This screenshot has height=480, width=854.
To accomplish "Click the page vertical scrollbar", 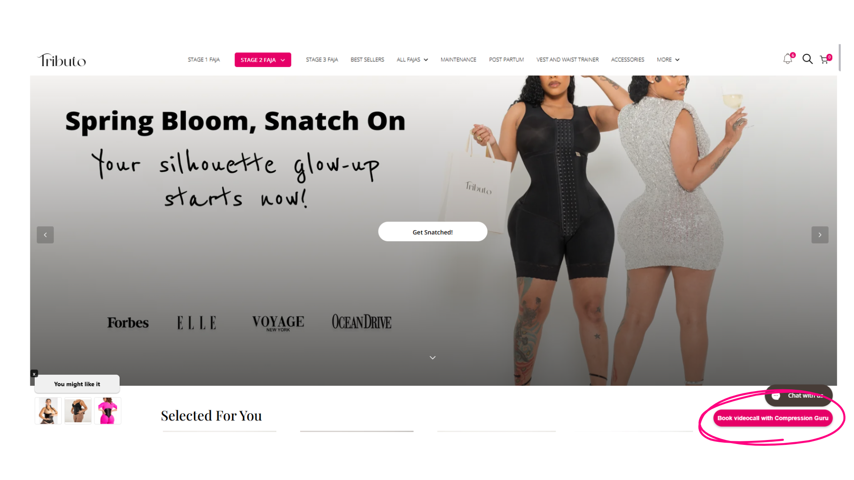I will point(839,58).
